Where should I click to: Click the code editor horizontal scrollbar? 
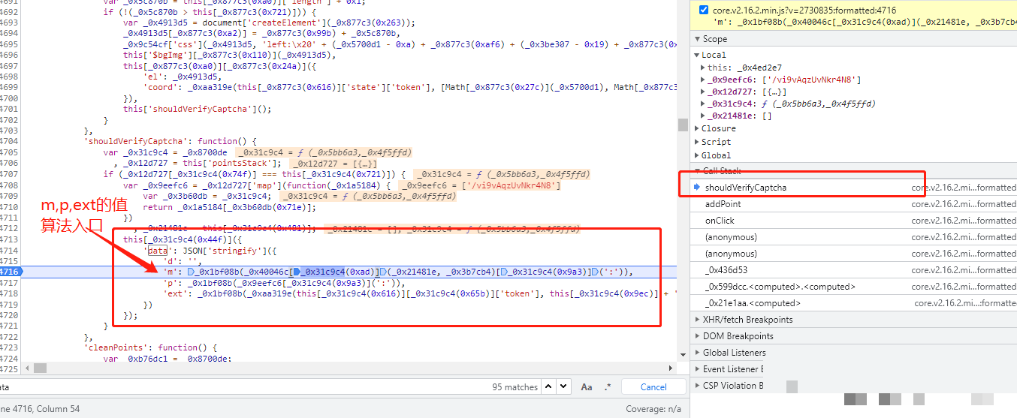click(x=346, y=368)
